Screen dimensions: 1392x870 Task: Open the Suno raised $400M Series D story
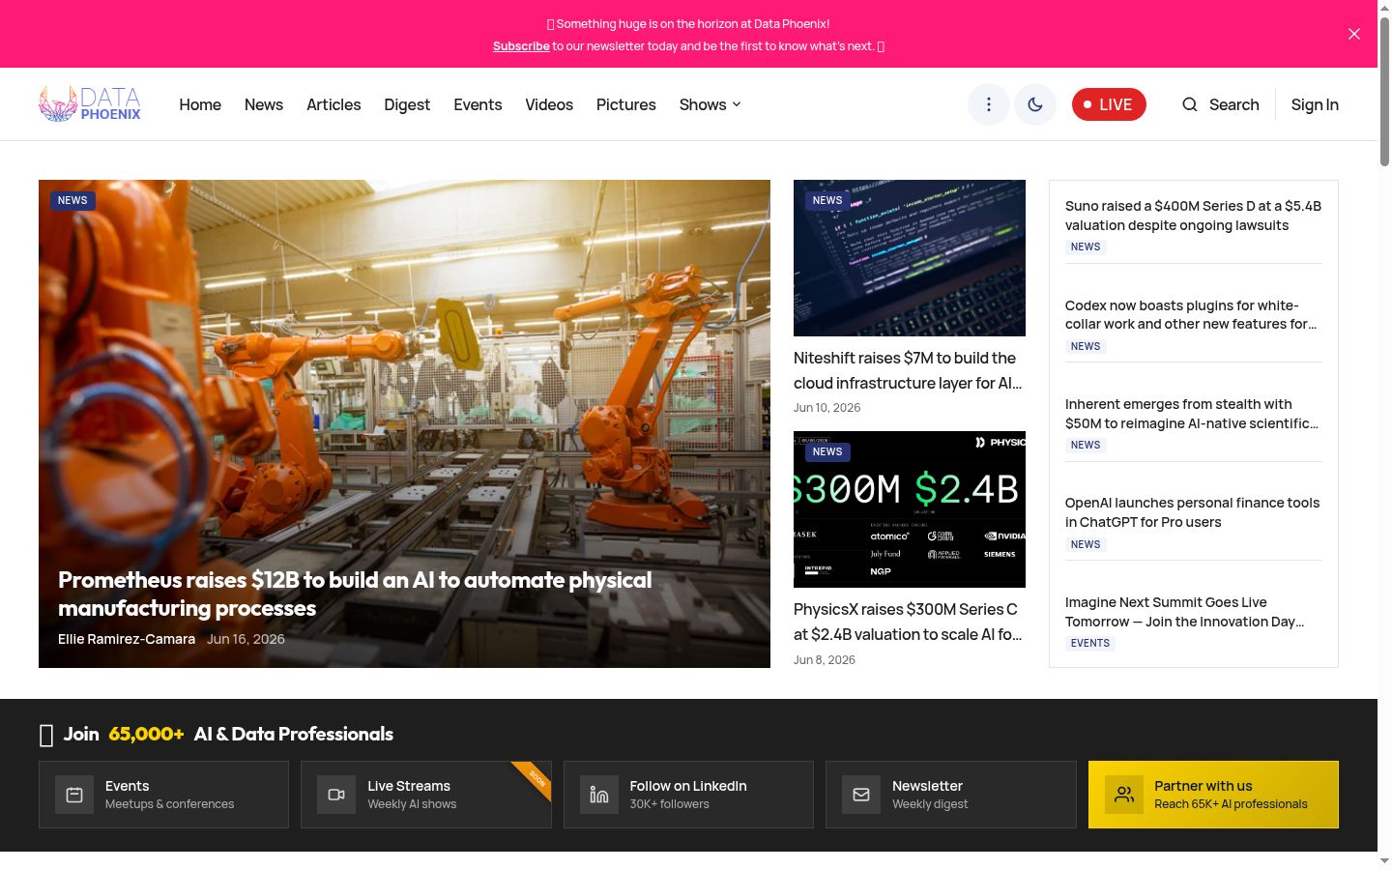pyautogui.click(x=1193, y=216)
